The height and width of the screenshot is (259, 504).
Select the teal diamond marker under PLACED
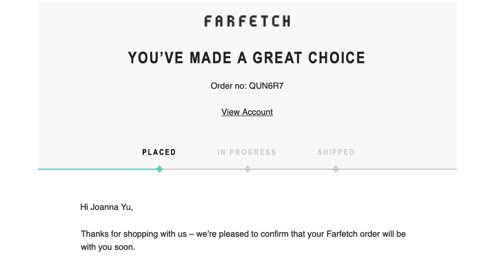coord(159,169)
